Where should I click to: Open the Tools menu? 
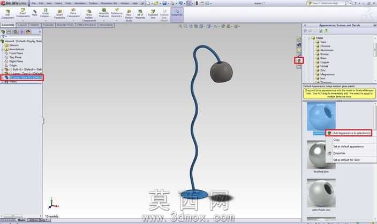68,3
